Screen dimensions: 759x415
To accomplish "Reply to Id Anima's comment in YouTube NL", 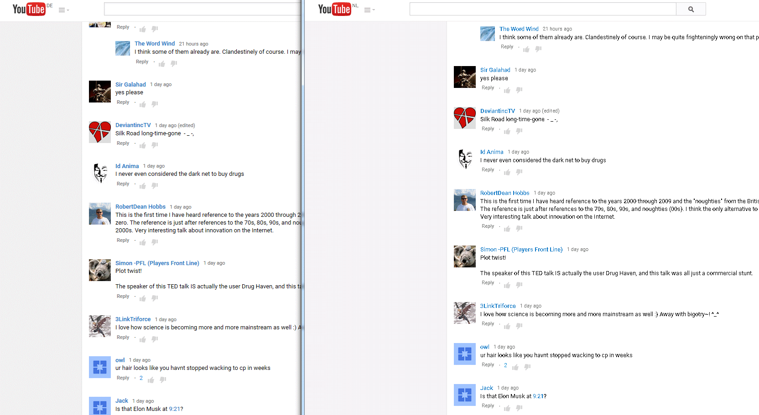I will click(488, 170).
